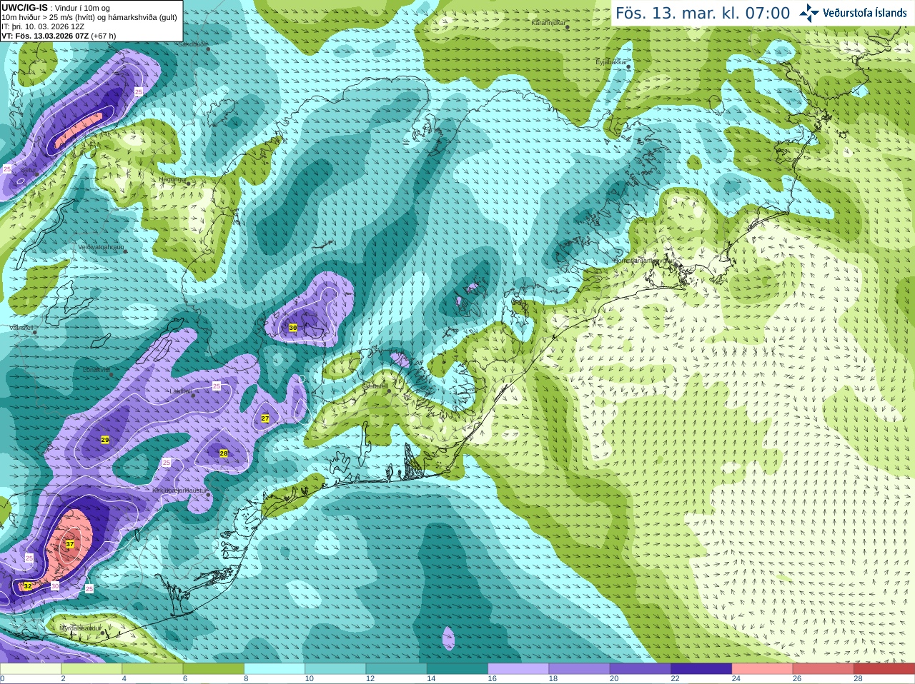This screenshot has width=915, height=684.
Task: Click the 'UWC/IG-IS' model title text
Action: pyautogui.click(x=24, y=7)
